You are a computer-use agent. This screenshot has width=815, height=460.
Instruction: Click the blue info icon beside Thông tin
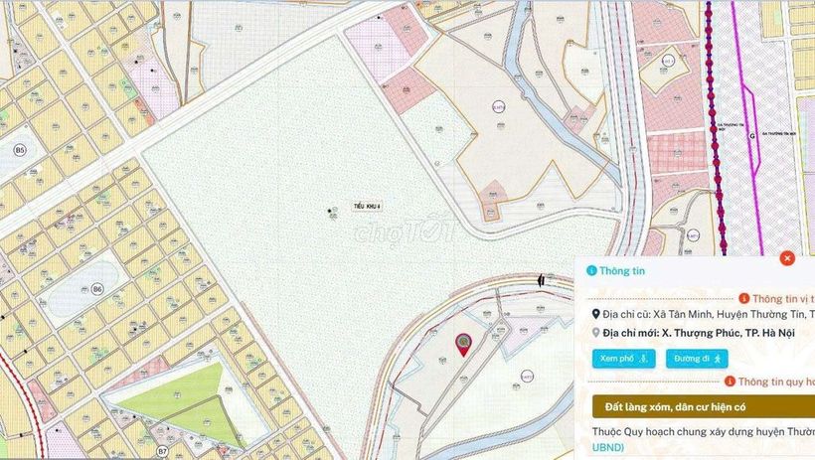pyautogui.click(x=591, y=271)
